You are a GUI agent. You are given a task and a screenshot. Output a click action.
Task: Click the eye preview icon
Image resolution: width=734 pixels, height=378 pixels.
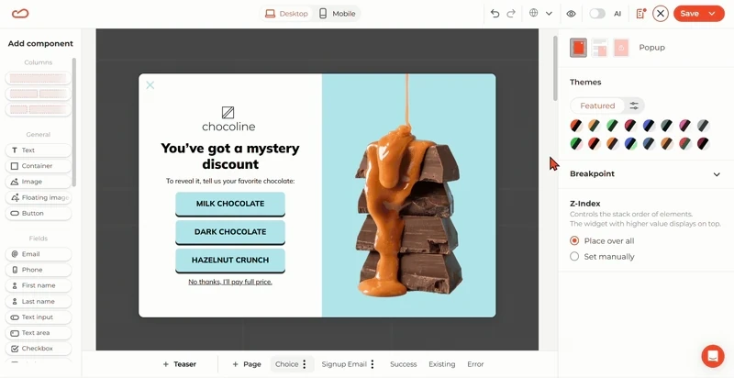point(571,14)
